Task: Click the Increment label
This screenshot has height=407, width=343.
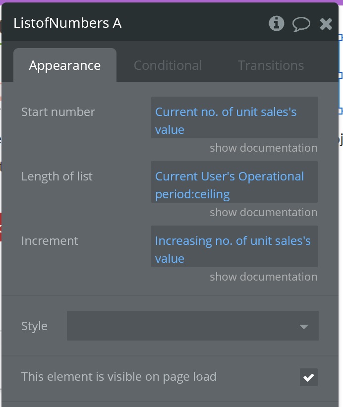Action: [50, 241]
